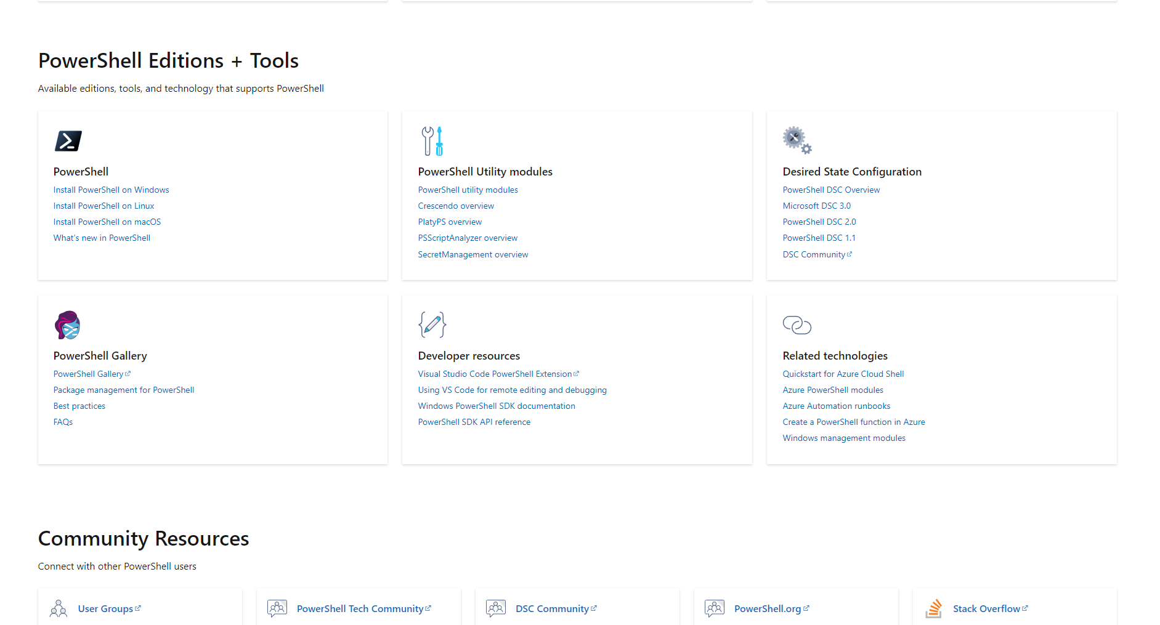This screenshot has width=1160, height=625.
Task: Open Azure PowerShell modules
Action: click(x=833, y=390)
